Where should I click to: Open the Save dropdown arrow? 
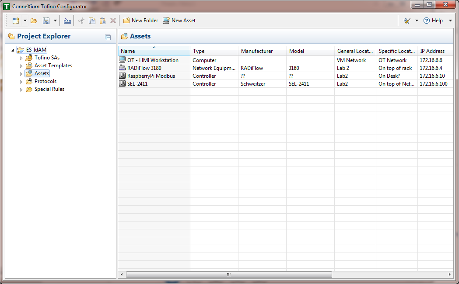coord(55,21)
